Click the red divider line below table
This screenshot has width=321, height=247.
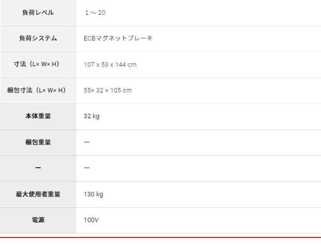[x=160, y=237]
